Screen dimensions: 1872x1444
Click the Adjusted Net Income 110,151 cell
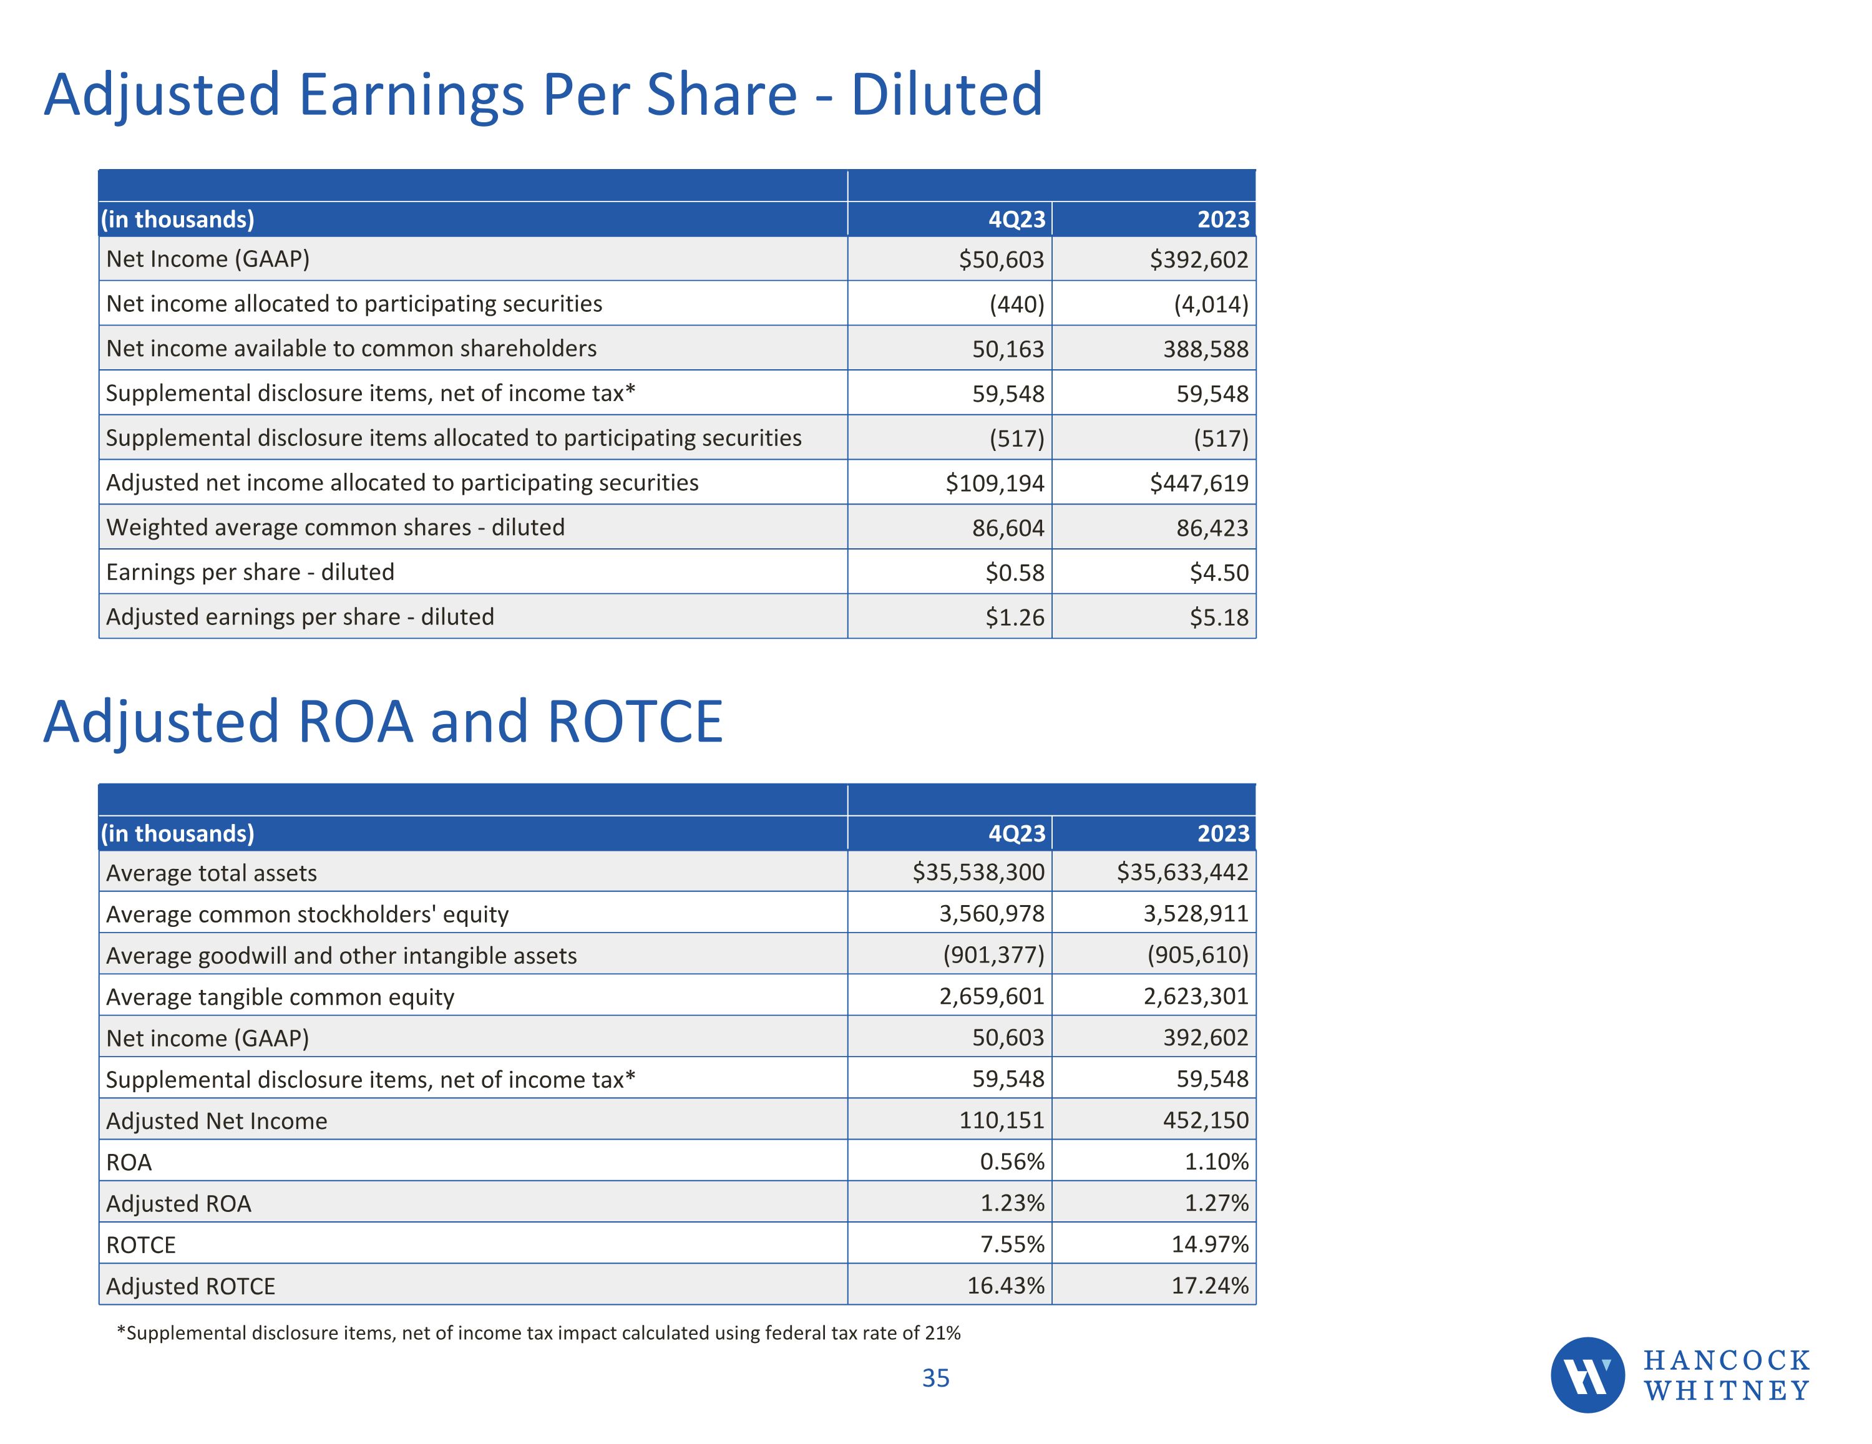[1001, 1120]
